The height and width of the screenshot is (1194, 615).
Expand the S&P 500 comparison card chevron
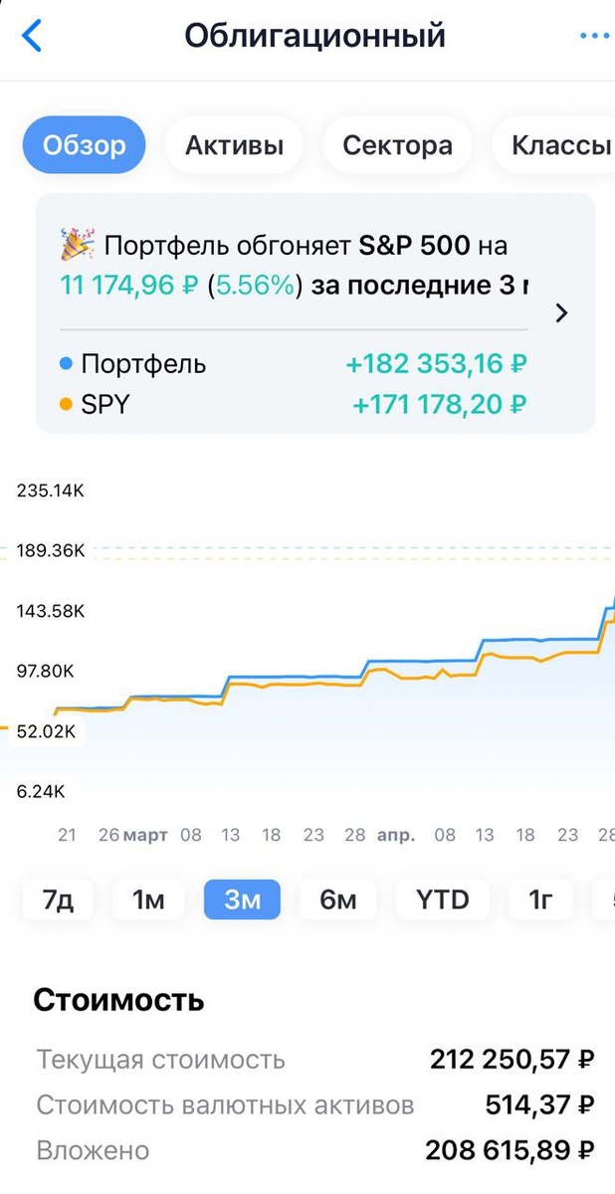click(x=561, y=313)
